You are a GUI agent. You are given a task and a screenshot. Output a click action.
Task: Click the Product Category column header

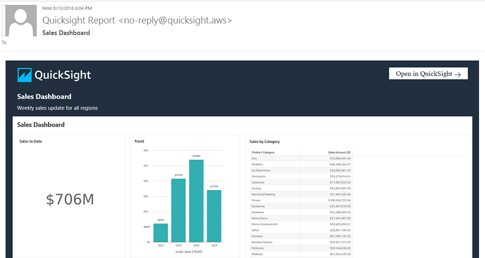(x=263, y=153)
